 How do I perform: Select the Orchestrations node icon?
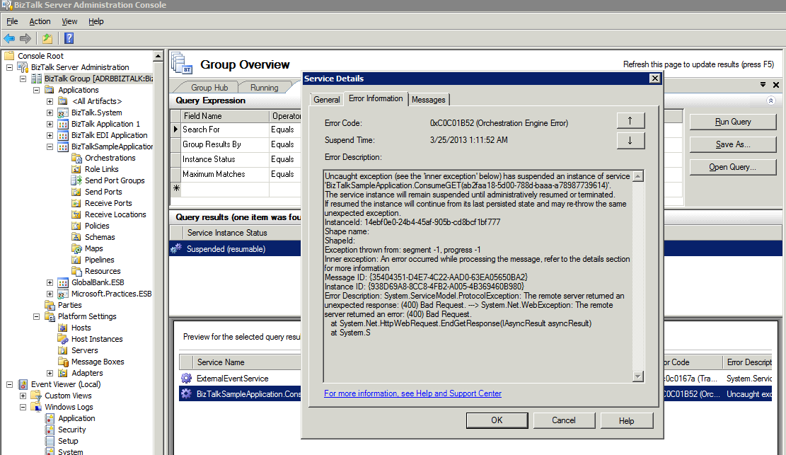click(76, 158)
